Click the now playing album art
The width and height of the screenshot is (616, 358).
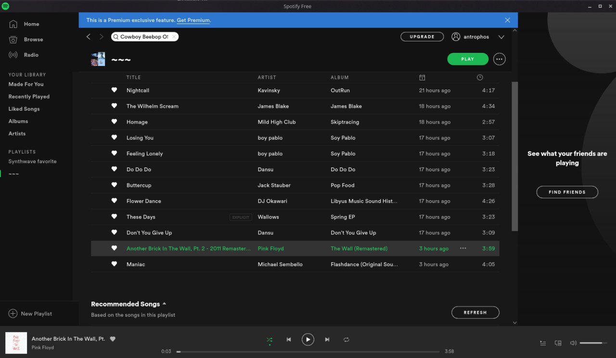[16, 343]
